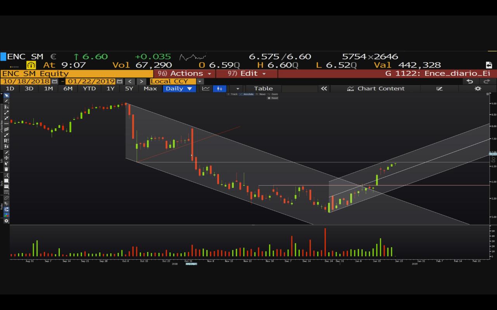The image size is (497, 310).
Task: Shift date range back with left arrow
Action: pos(130,81)
